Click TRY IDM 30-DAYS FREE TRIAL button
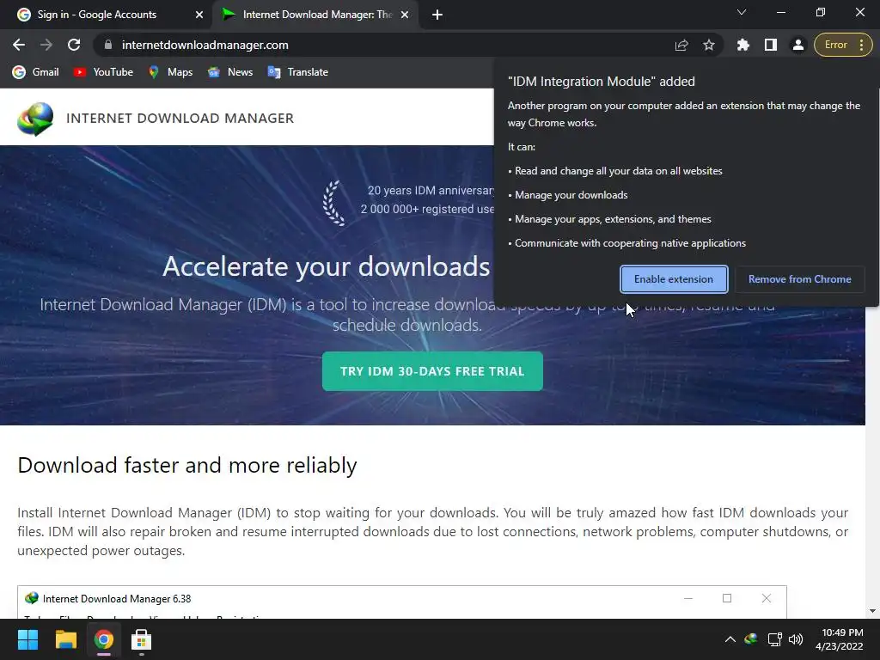The width and height of the screenshot is (880, 660). pos(432,371)
